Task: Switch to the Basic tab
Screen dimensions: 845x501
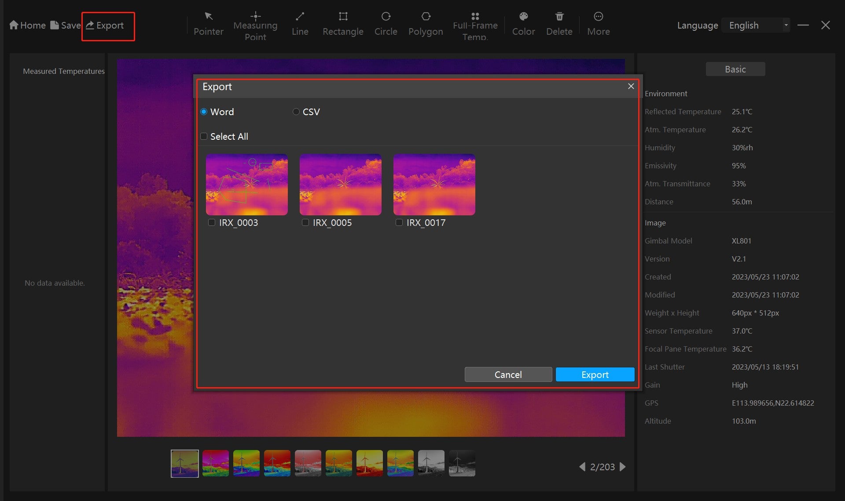Action: (735, 69)
